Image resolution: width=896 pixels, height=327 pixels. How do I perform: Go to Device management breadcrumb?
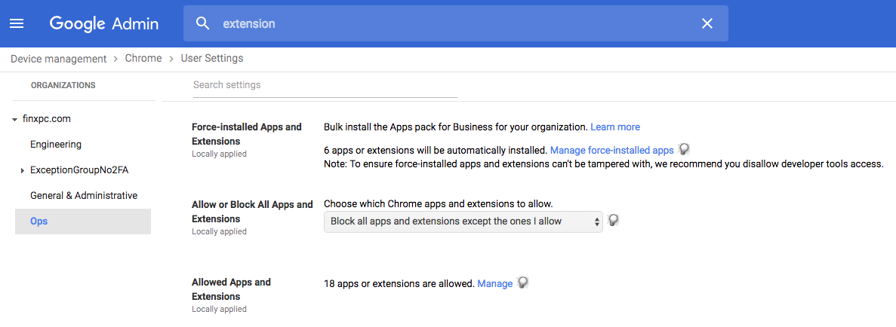(58, 58)
